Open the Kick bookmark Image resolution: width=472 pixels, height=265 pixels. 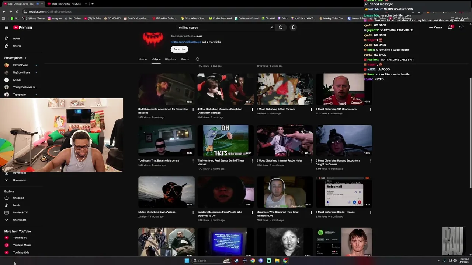point(15,18)
